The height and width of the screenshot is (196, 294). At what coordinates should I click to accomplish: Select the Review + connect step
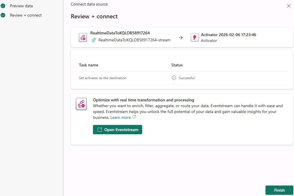26,15
